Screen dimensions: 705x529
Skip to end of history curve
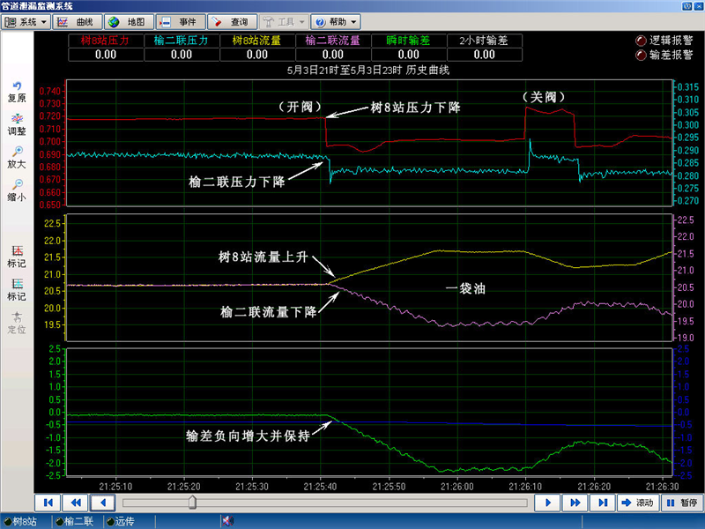(x=604, y=503)
